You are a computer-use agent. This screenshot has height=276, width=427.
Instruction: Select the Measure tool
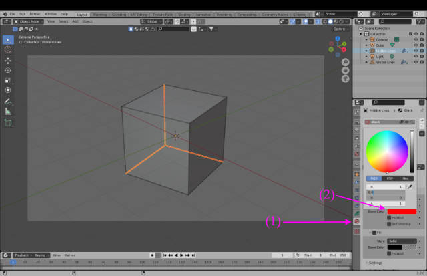tap(7, 112)
